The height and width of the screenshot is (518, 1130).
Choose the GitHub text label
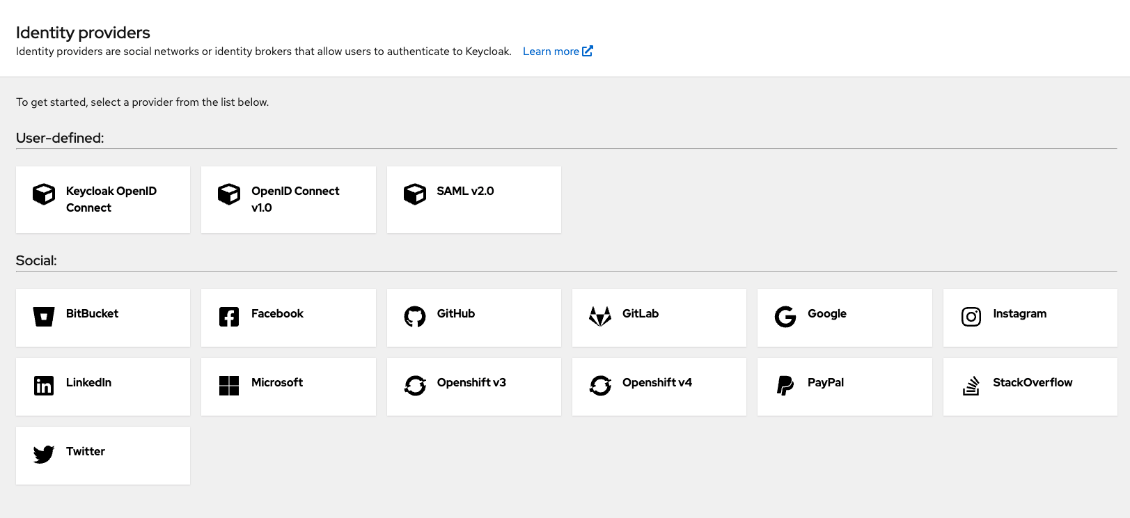[x=456, y=313]
